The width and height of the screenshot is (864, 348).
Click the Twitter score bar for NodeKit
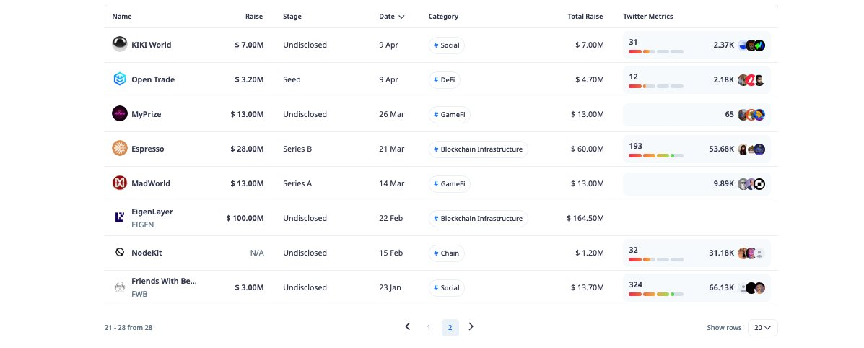[655, 259]
